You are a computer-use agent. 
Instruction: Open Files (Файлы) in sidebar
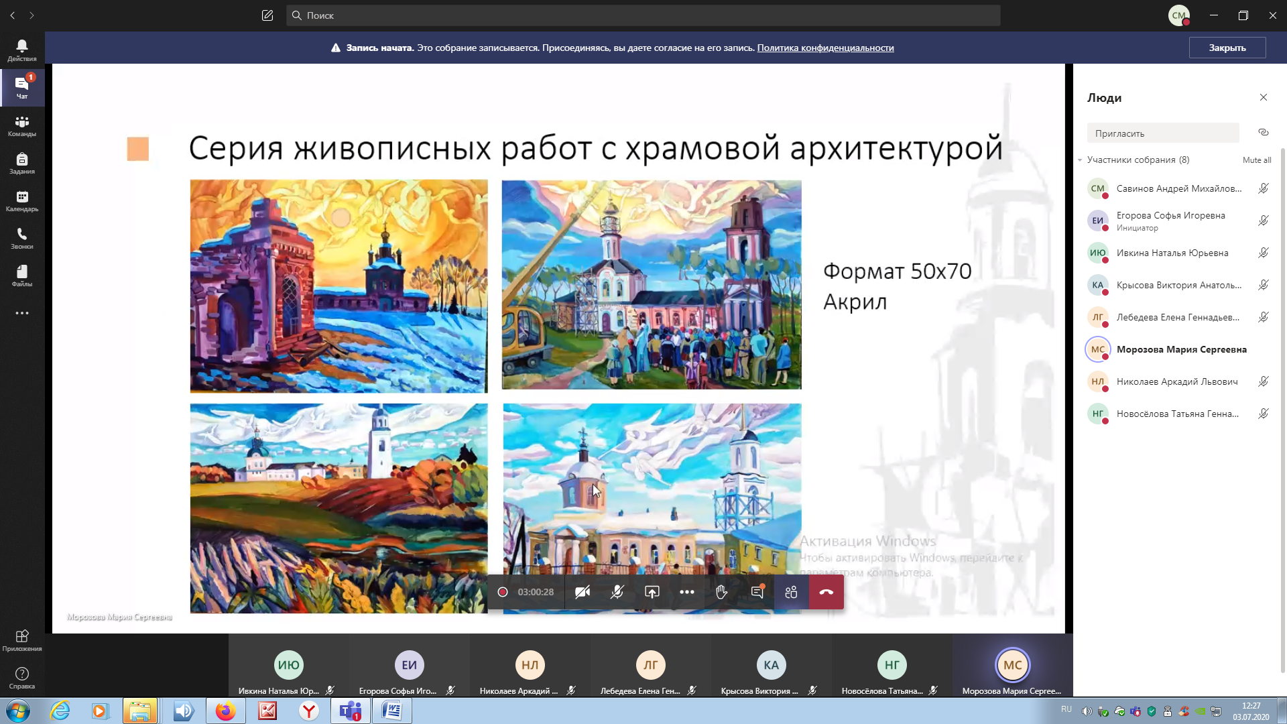(22, 276)
